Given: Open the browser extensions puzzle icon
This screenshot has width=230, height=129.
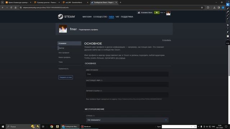Looking at the screenshot, I should tap(208, 8).
